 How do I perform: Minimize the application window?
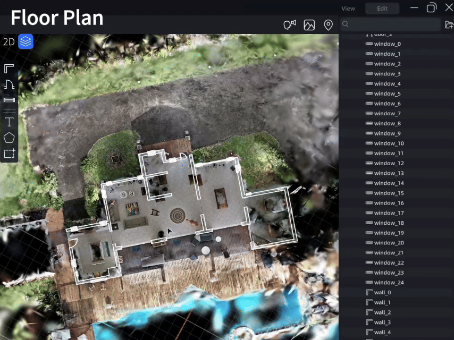tap(414, 8)
